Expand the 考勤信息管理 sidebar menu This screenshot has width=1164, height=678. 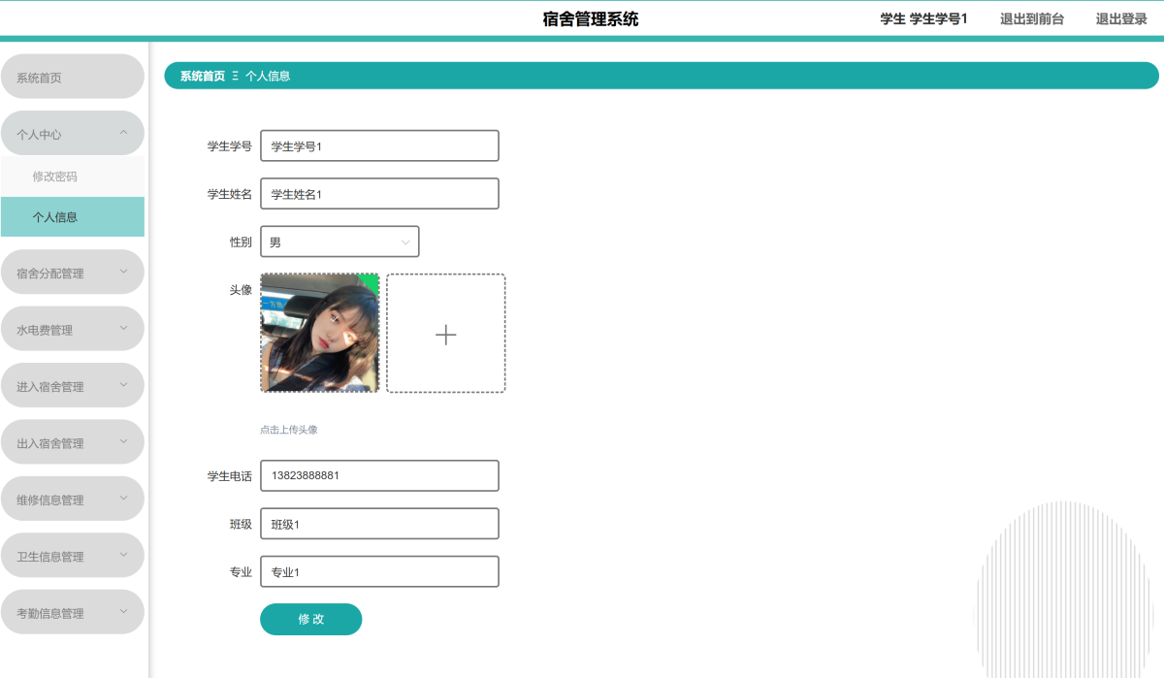(73, 613)
